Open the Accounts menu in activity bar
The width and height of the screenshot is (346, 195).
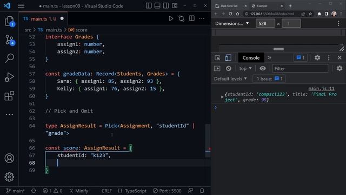point(9,158)
